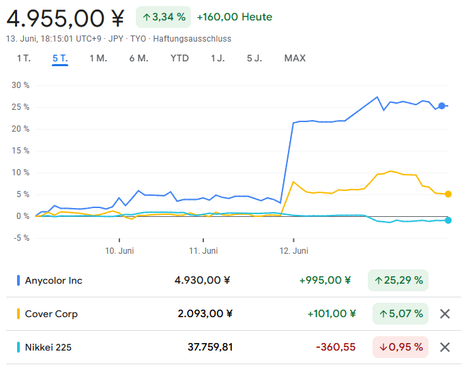Click the '37.759,81' Nikkei value

click(210, 347)
